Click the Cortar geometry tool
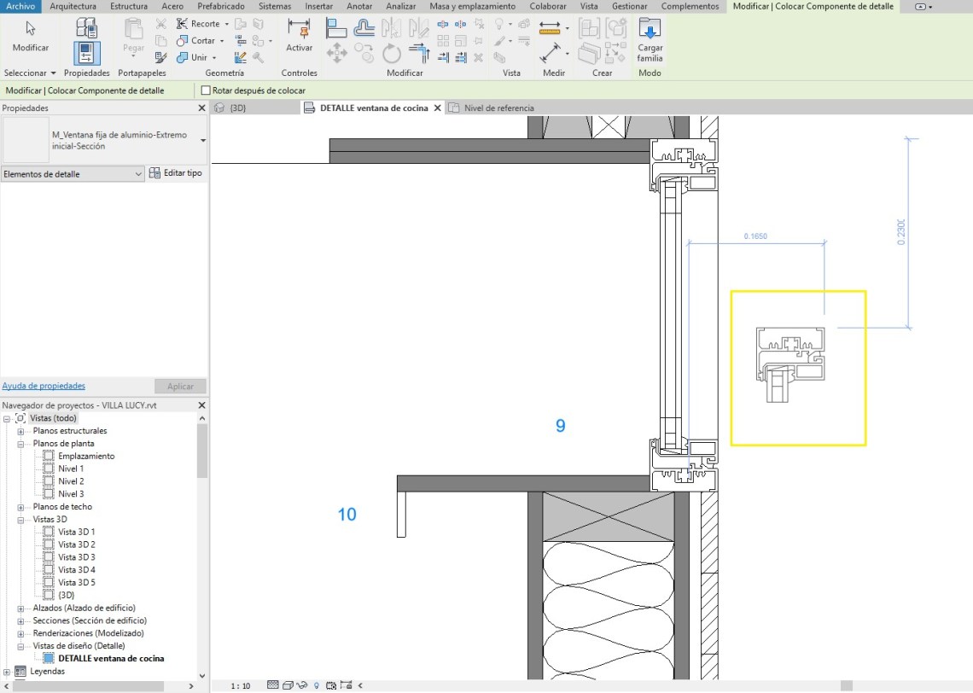Screen dimensions: 973x693 197,41
